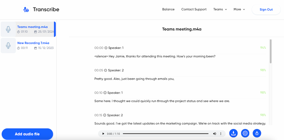Play segment at 00:15 Speaker 2

point(106,115)
